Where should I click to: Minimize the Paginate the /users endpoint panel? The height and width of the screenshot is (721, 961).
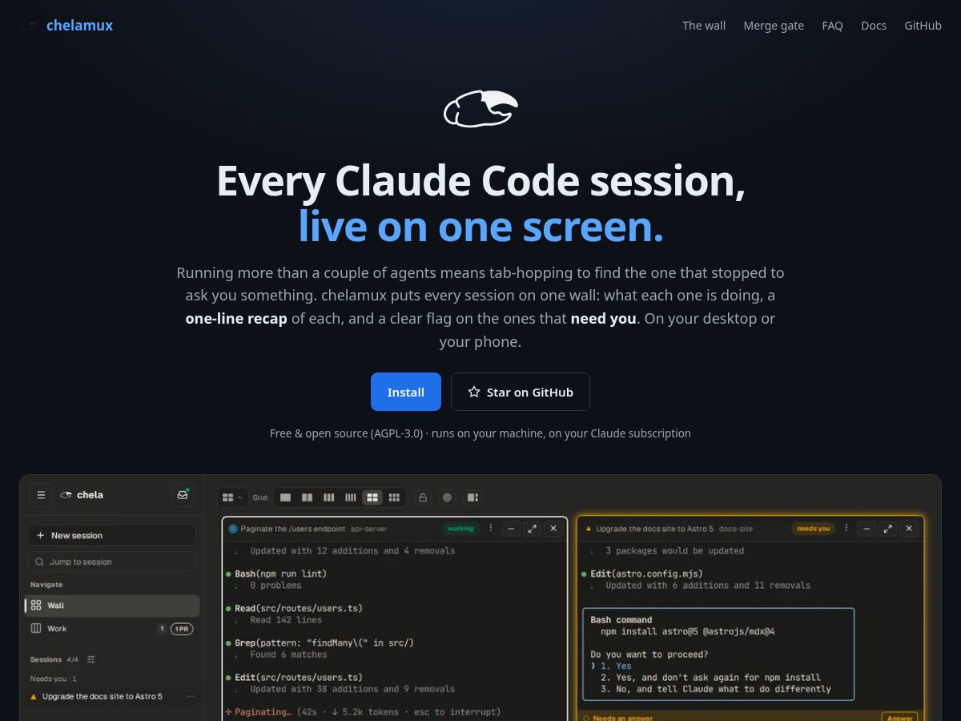pos(512,529)
